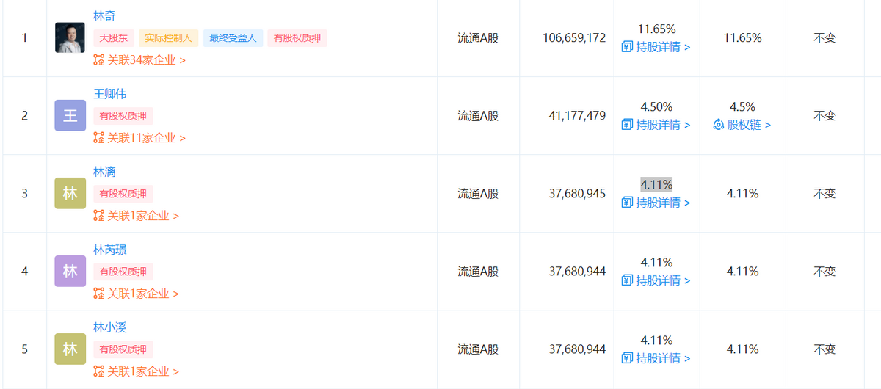
Task: Open shareholder name link 林奇
Action: click(104, 15)
